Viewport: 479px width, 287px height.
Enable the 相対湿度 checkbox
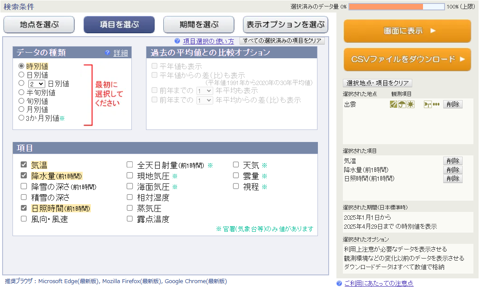[130, 197]
